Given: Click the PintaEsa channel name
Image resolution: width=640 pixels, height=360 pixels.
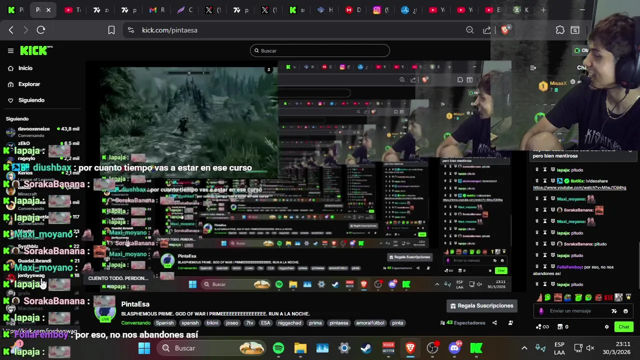Looking at the screenshot, I should point(135,304).
